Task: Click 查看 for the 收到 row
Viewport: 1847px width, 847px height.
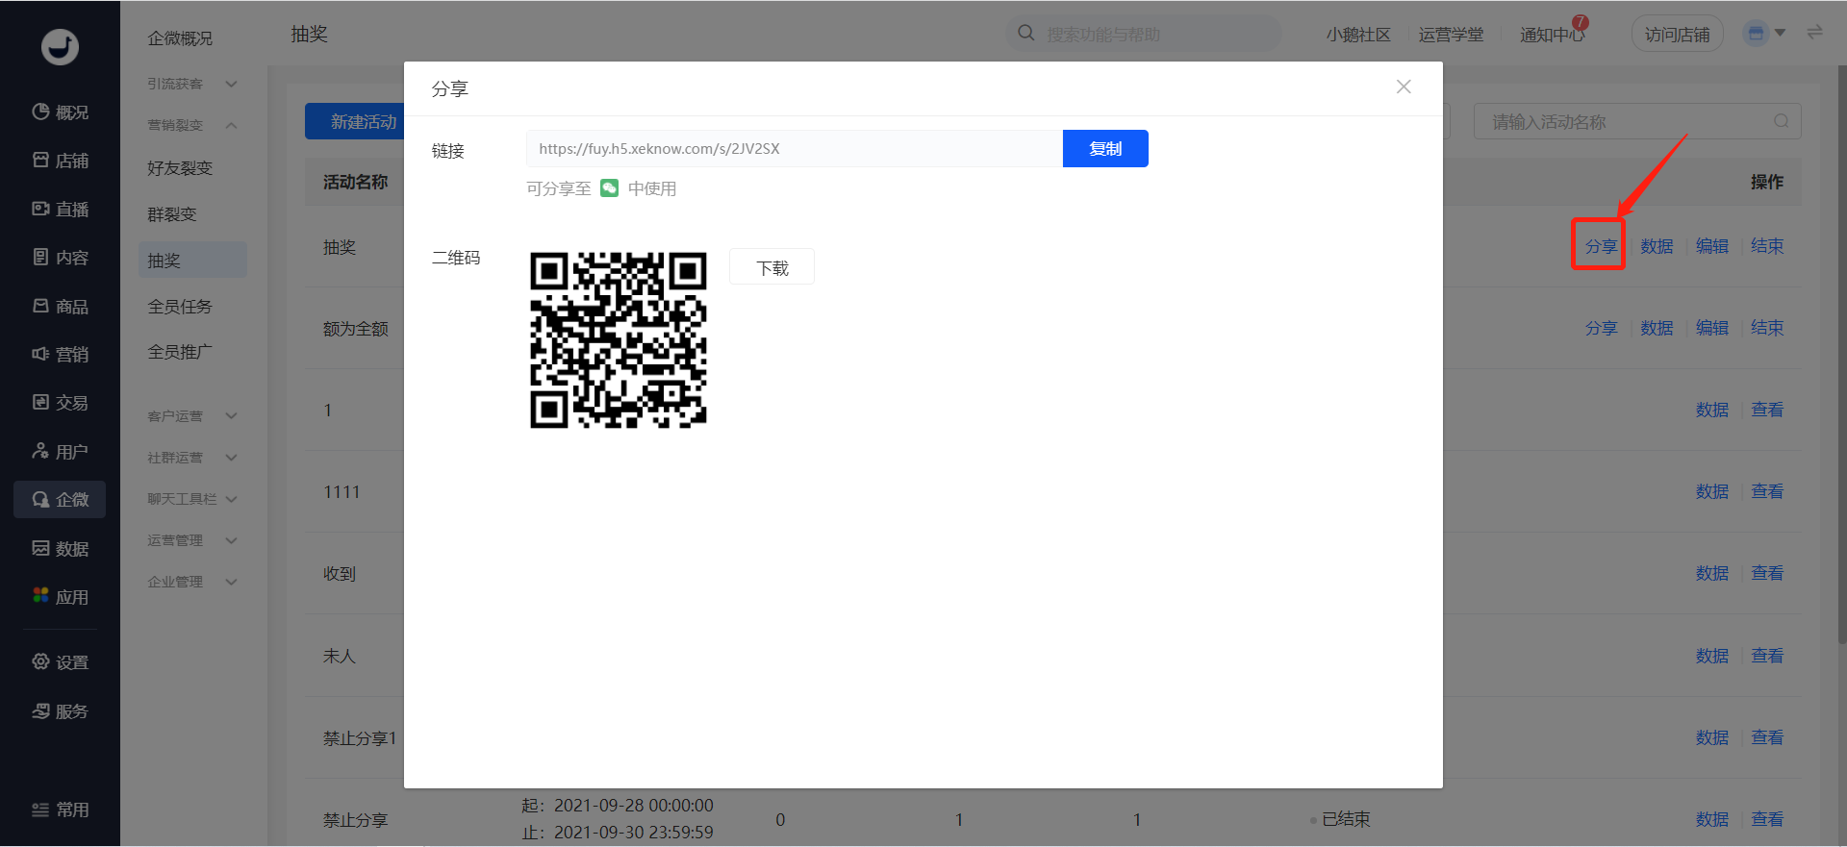Action: (1767, 573)
